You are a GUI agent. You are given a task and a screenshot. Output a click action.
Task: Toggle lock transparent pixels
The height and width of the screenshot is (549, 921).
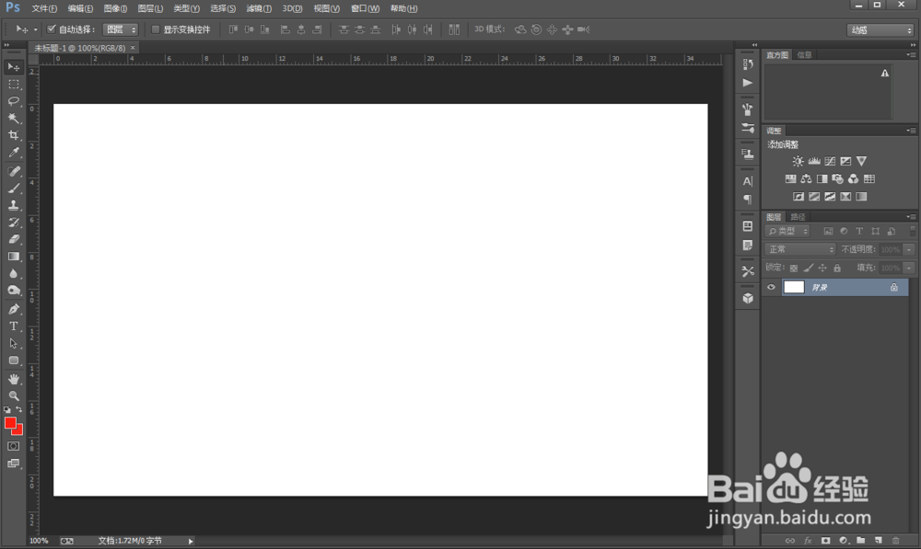[794, 268]
